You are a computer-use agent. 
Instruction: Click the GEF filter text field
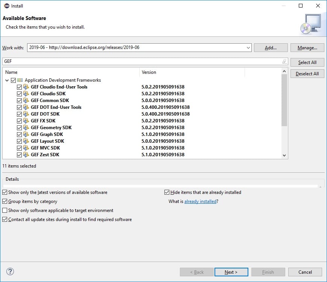point(145,61)
